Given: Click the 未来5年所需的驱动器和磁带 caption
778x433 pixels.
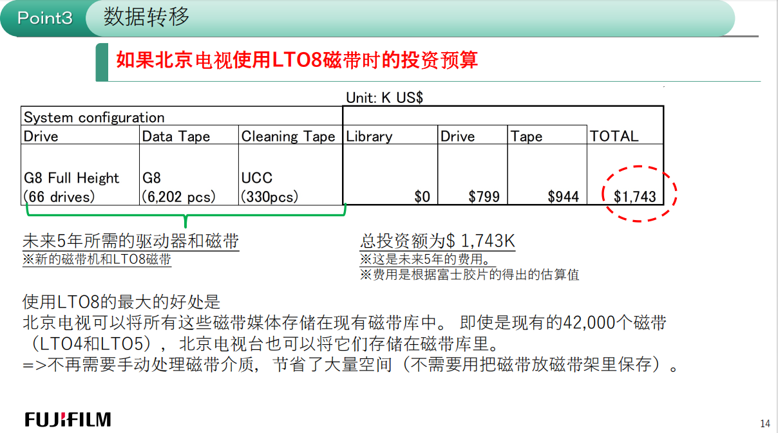Looking at the screenshot, I should [131, 242].
